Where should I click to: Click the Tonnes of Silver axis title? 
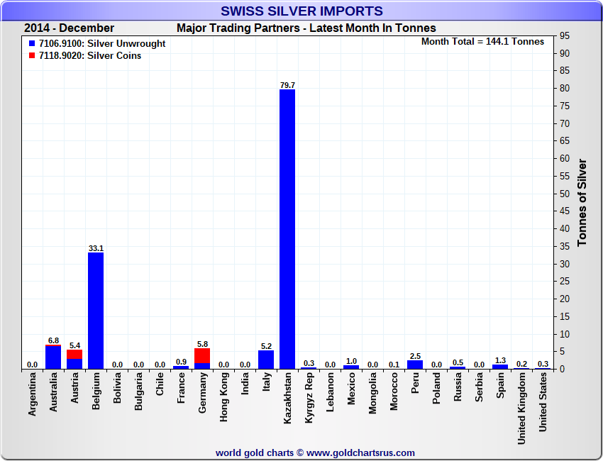click(582, 202)
